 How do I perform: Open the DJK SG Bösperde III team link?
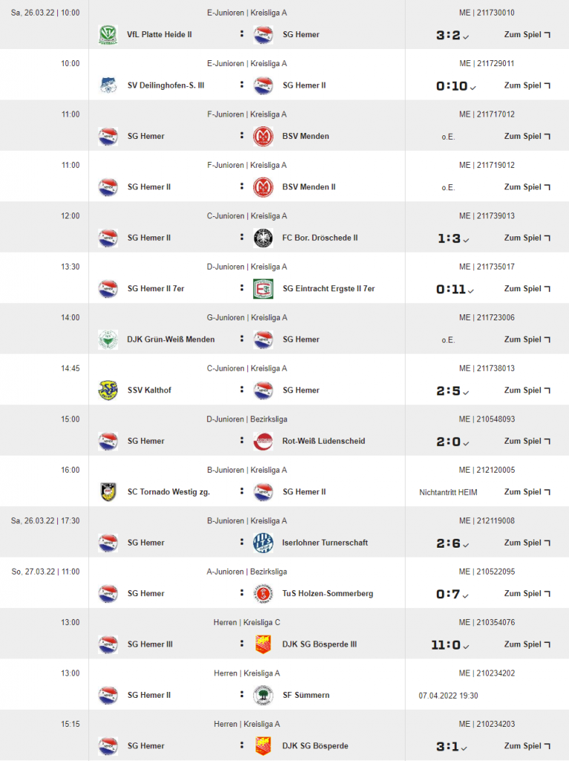pyautogui.click(x=319, y=644)
